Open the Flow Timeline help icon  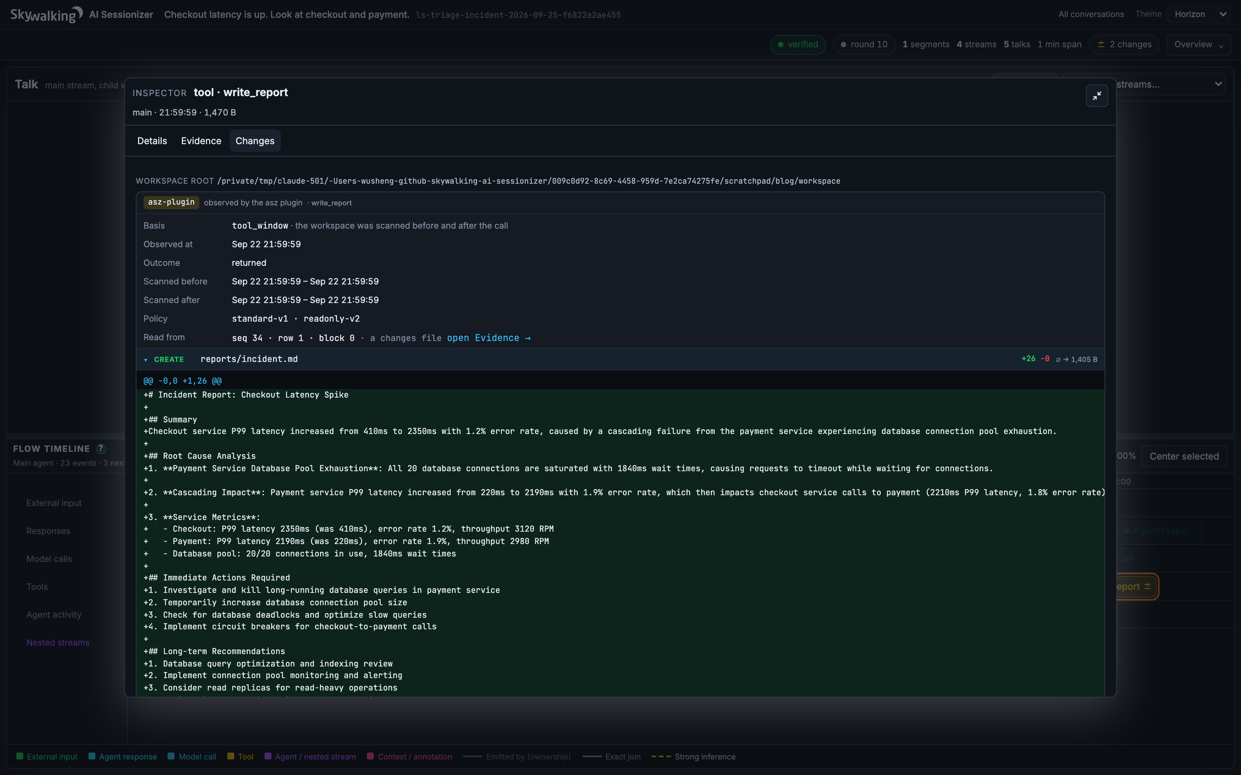point(101,448)
